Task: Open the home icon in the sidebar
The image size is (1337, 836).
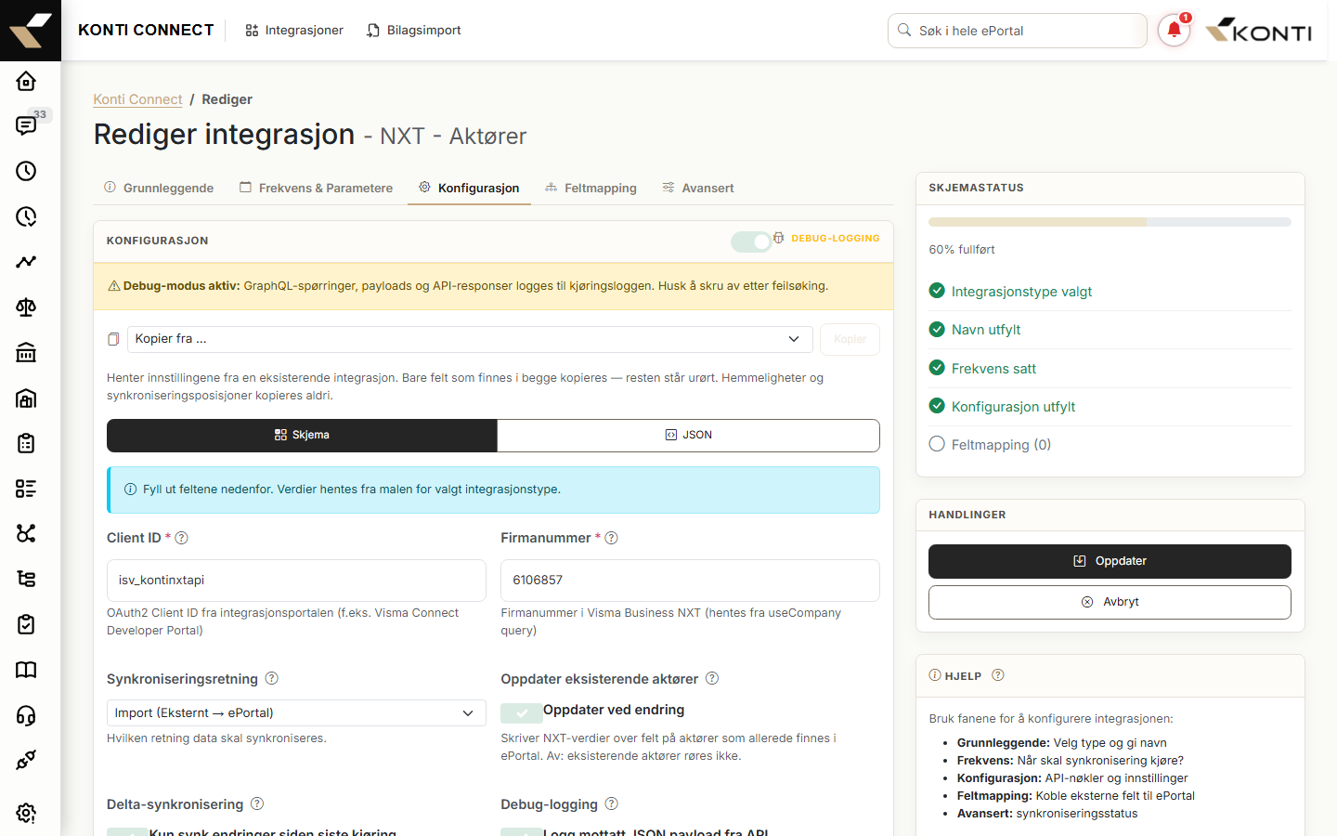Action: (26, 81)
